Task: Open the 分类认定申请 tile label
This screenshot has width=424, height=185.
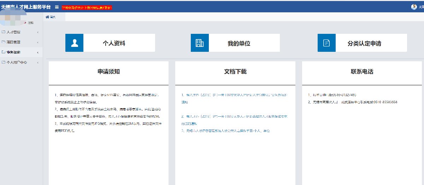Action: click(364, 43)
